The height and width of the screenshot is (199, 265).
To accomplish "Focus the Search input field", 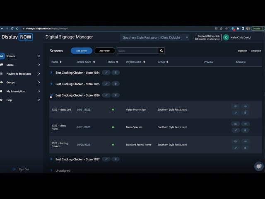I will tap(137, 51).
